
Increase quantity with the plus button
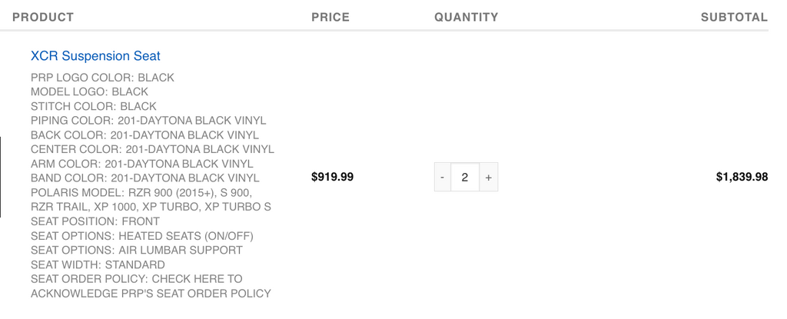pyautogui.click(x=488, y=177)
